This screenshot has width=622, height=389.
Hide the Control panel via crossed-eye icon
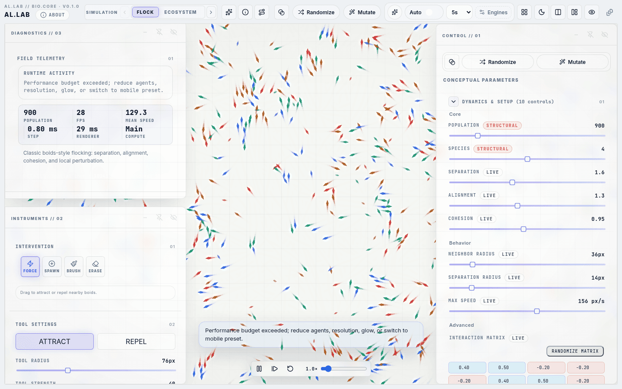tap(605, 35)
